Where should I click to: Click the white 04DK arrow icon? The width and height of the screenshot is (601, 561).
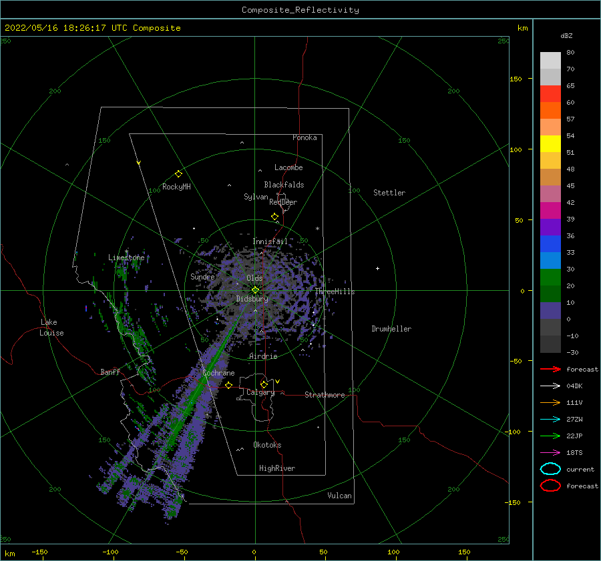click(x=550, y=386)
